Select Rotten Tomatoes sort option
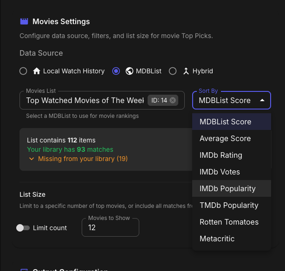 click(229, 222)
